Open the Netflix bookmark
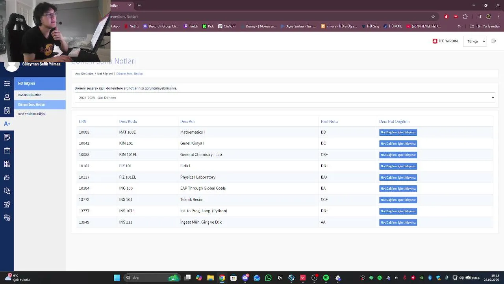This screenshot has height=284, width=504. (x=132, y=26)
